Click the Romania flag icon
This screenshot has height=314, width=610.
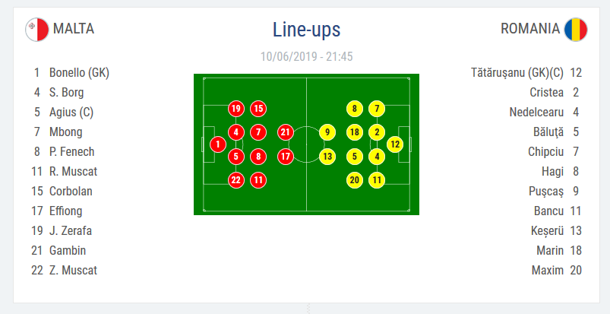click(576, 30)
